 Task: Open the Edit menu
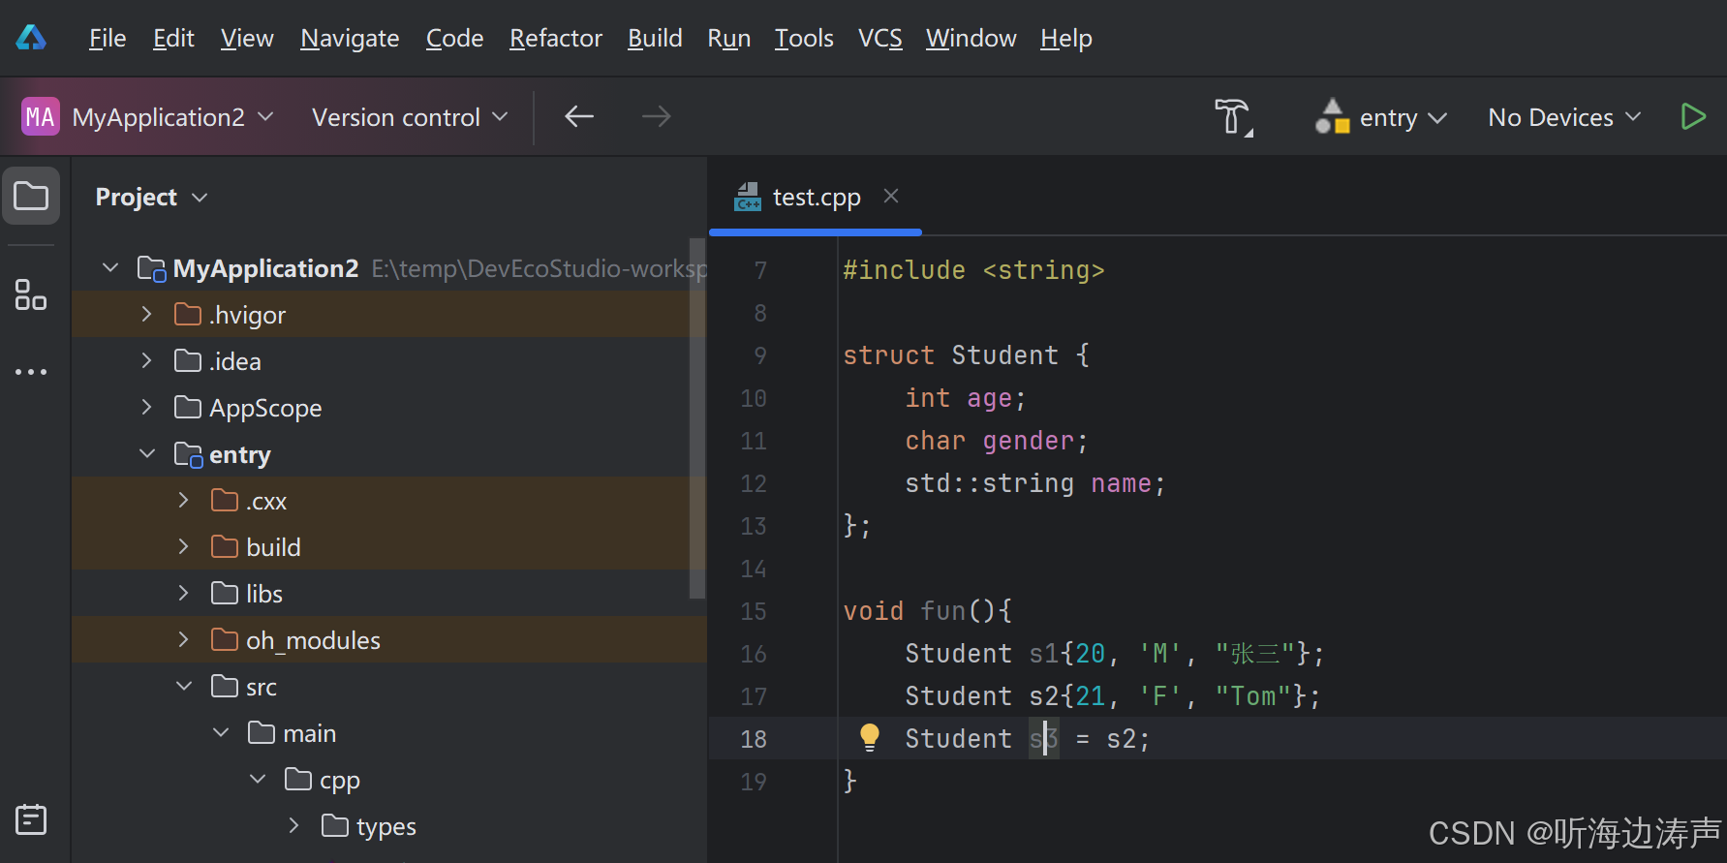173,38
